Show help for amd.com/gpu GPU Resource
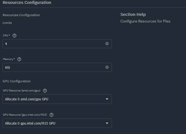 pos(45,91)
